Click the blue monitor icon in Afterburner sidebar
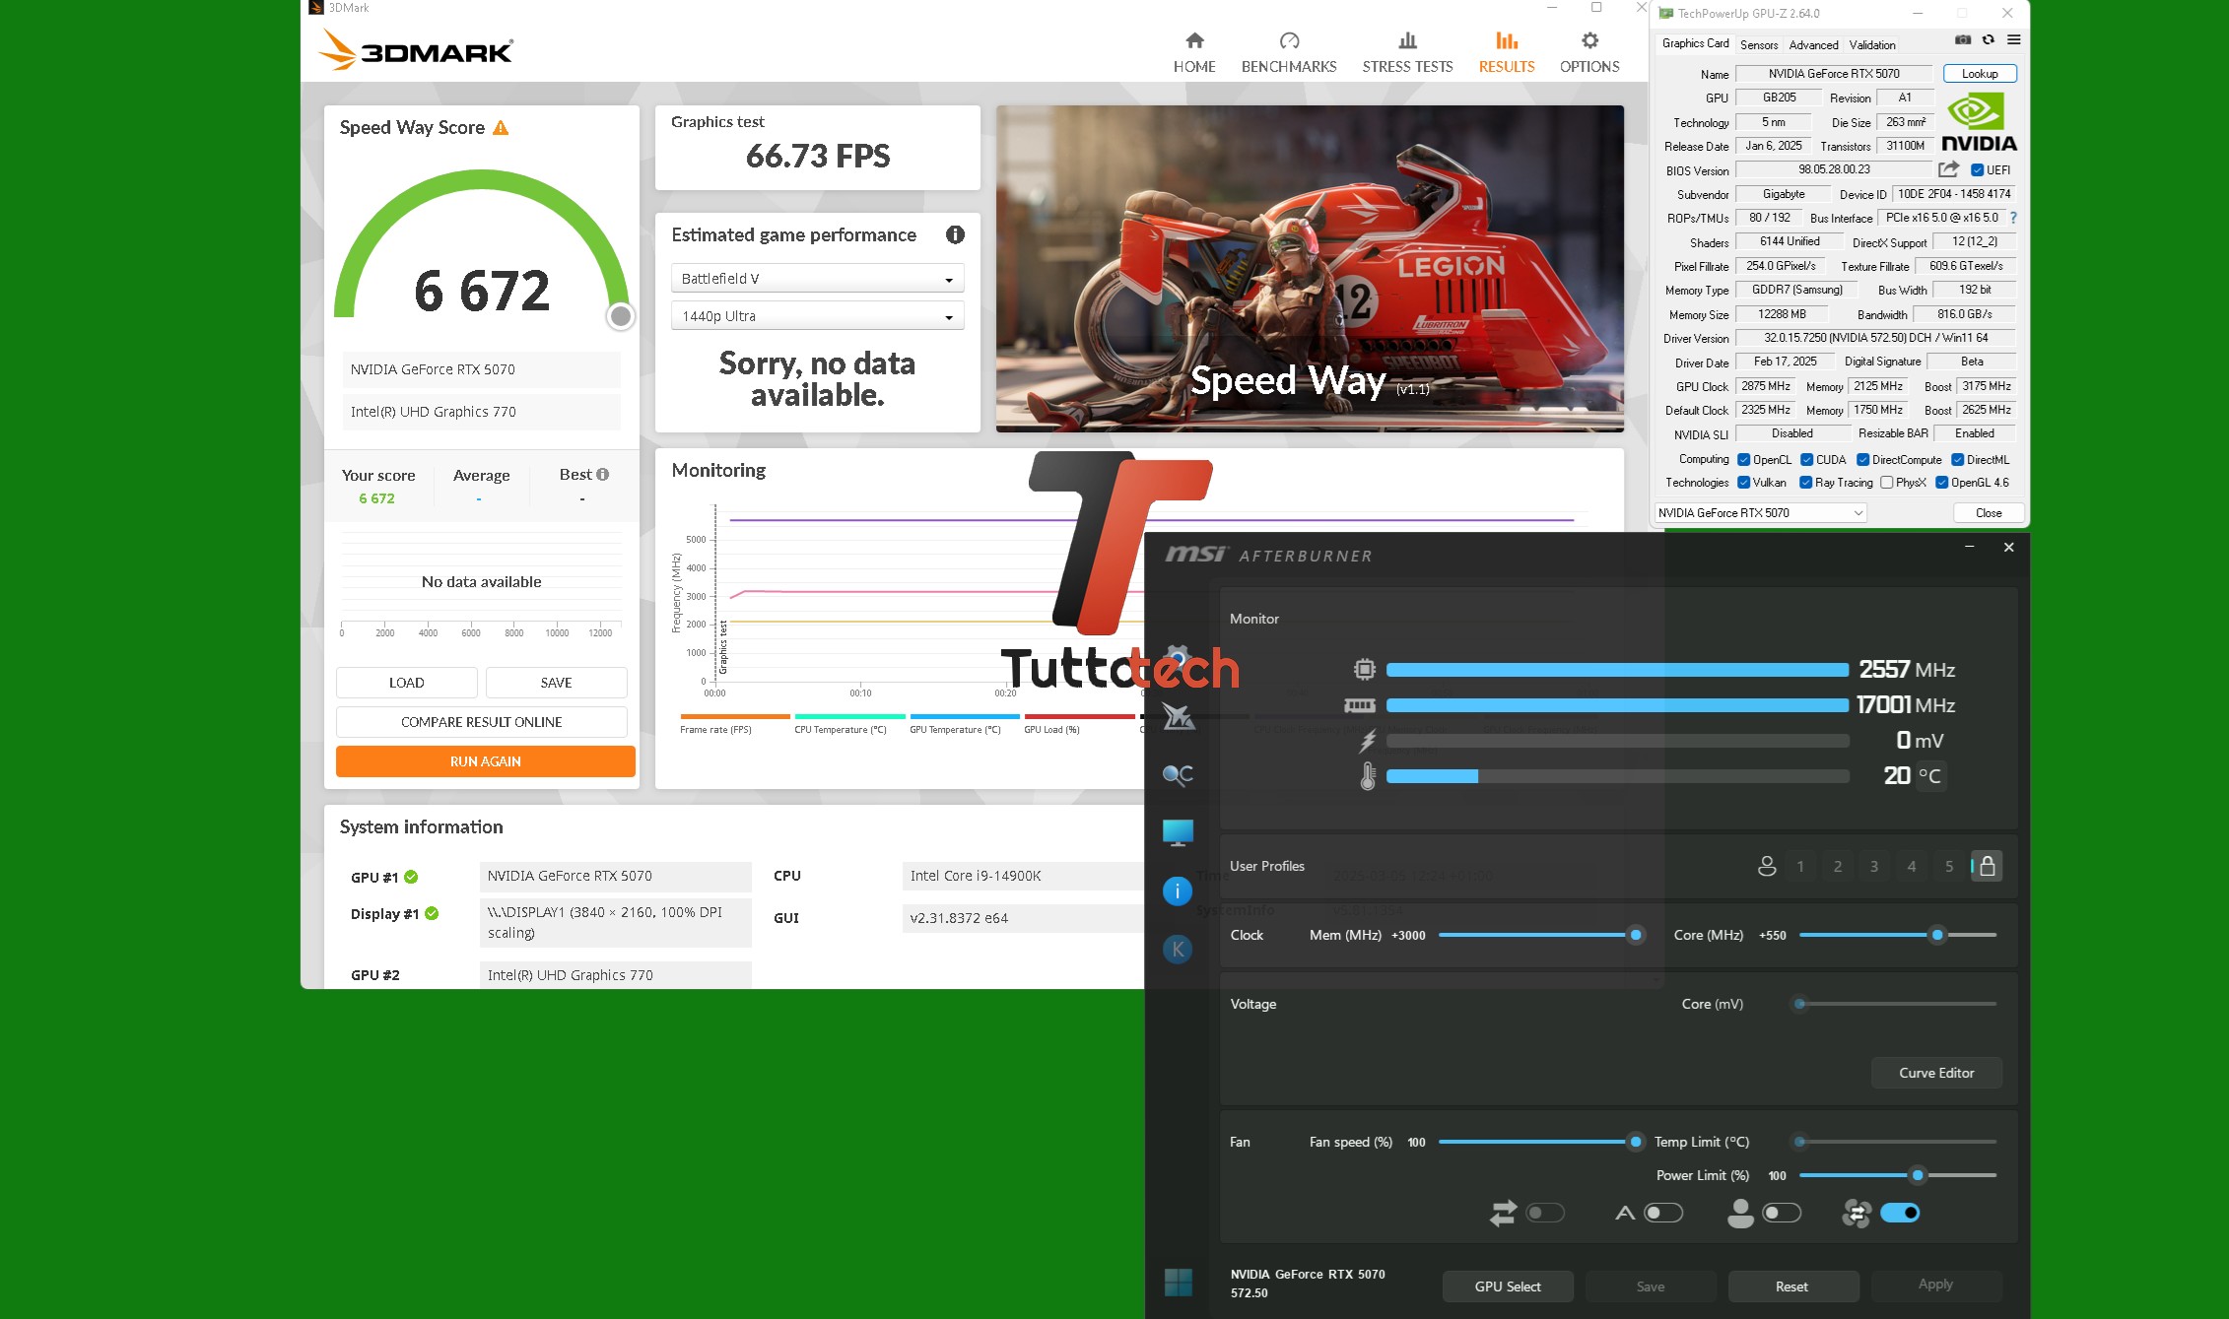 coord(1178,832)
